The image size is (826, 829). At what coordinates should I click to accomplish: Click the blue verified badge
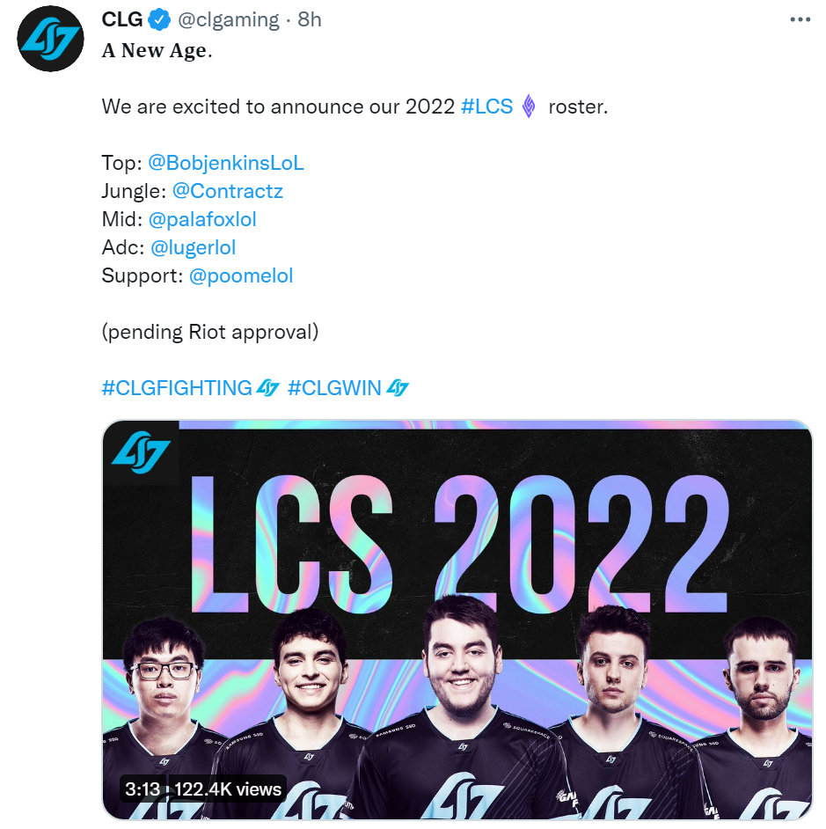[x=158, y=20]
